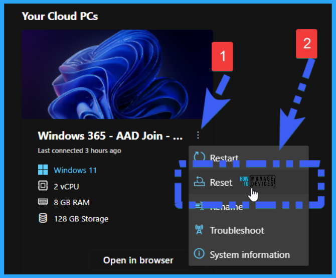336x278 pixels.
Task: Click the System information info icon
Action: (199, 253)
